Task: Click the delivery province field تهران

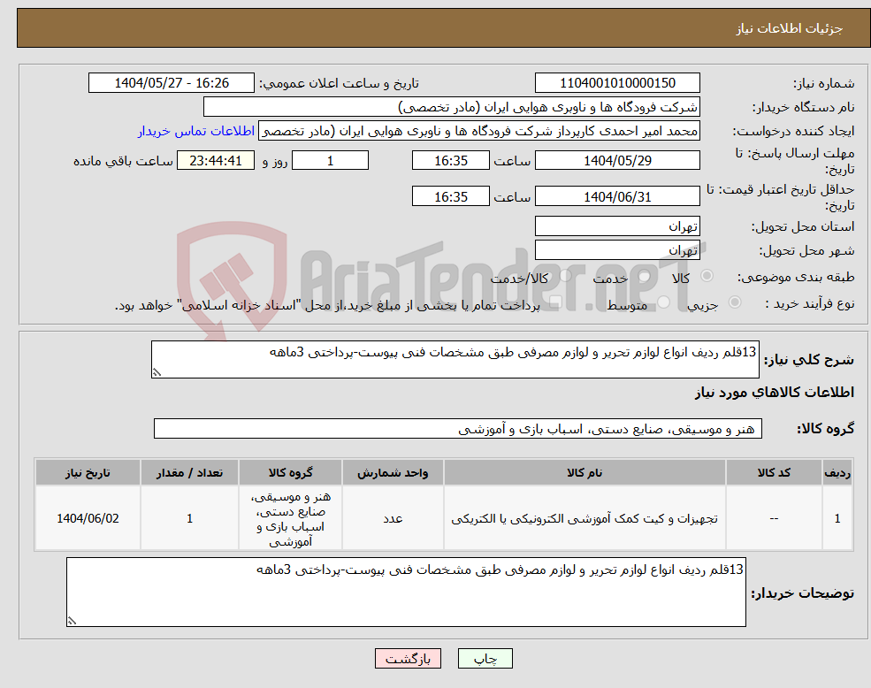Action: (617, 226)
